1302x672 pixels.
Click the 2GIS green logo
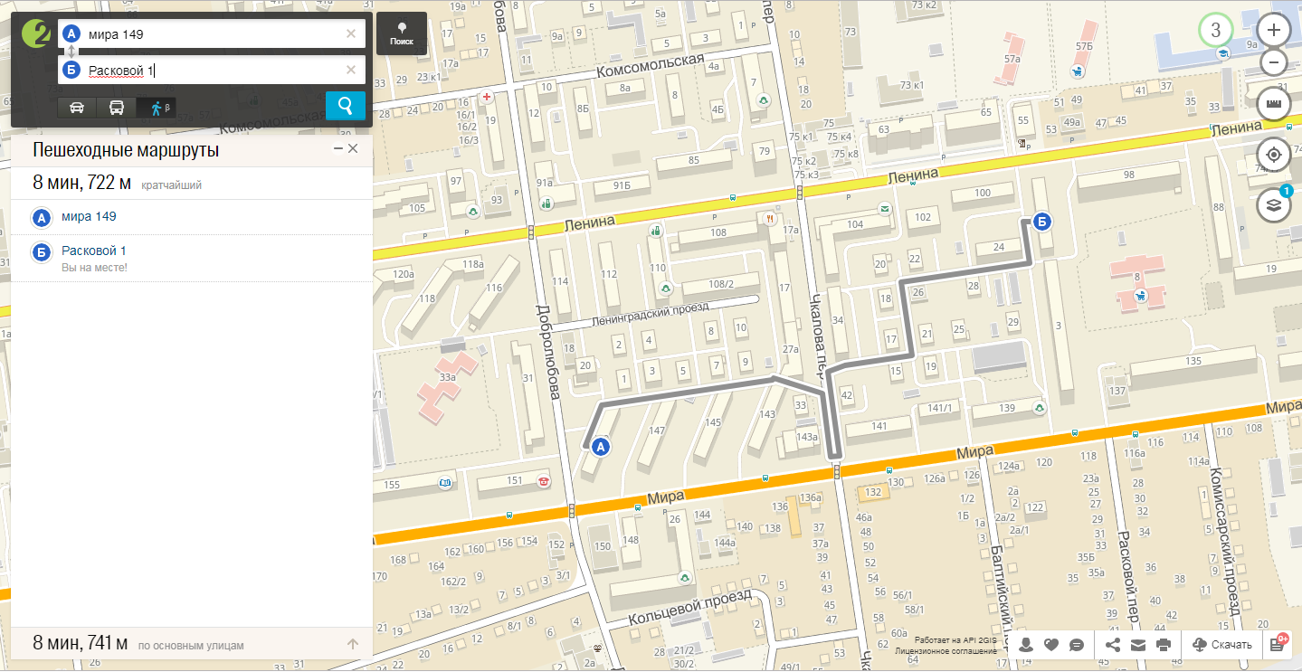pyautogui.click(x=35, y=34)
